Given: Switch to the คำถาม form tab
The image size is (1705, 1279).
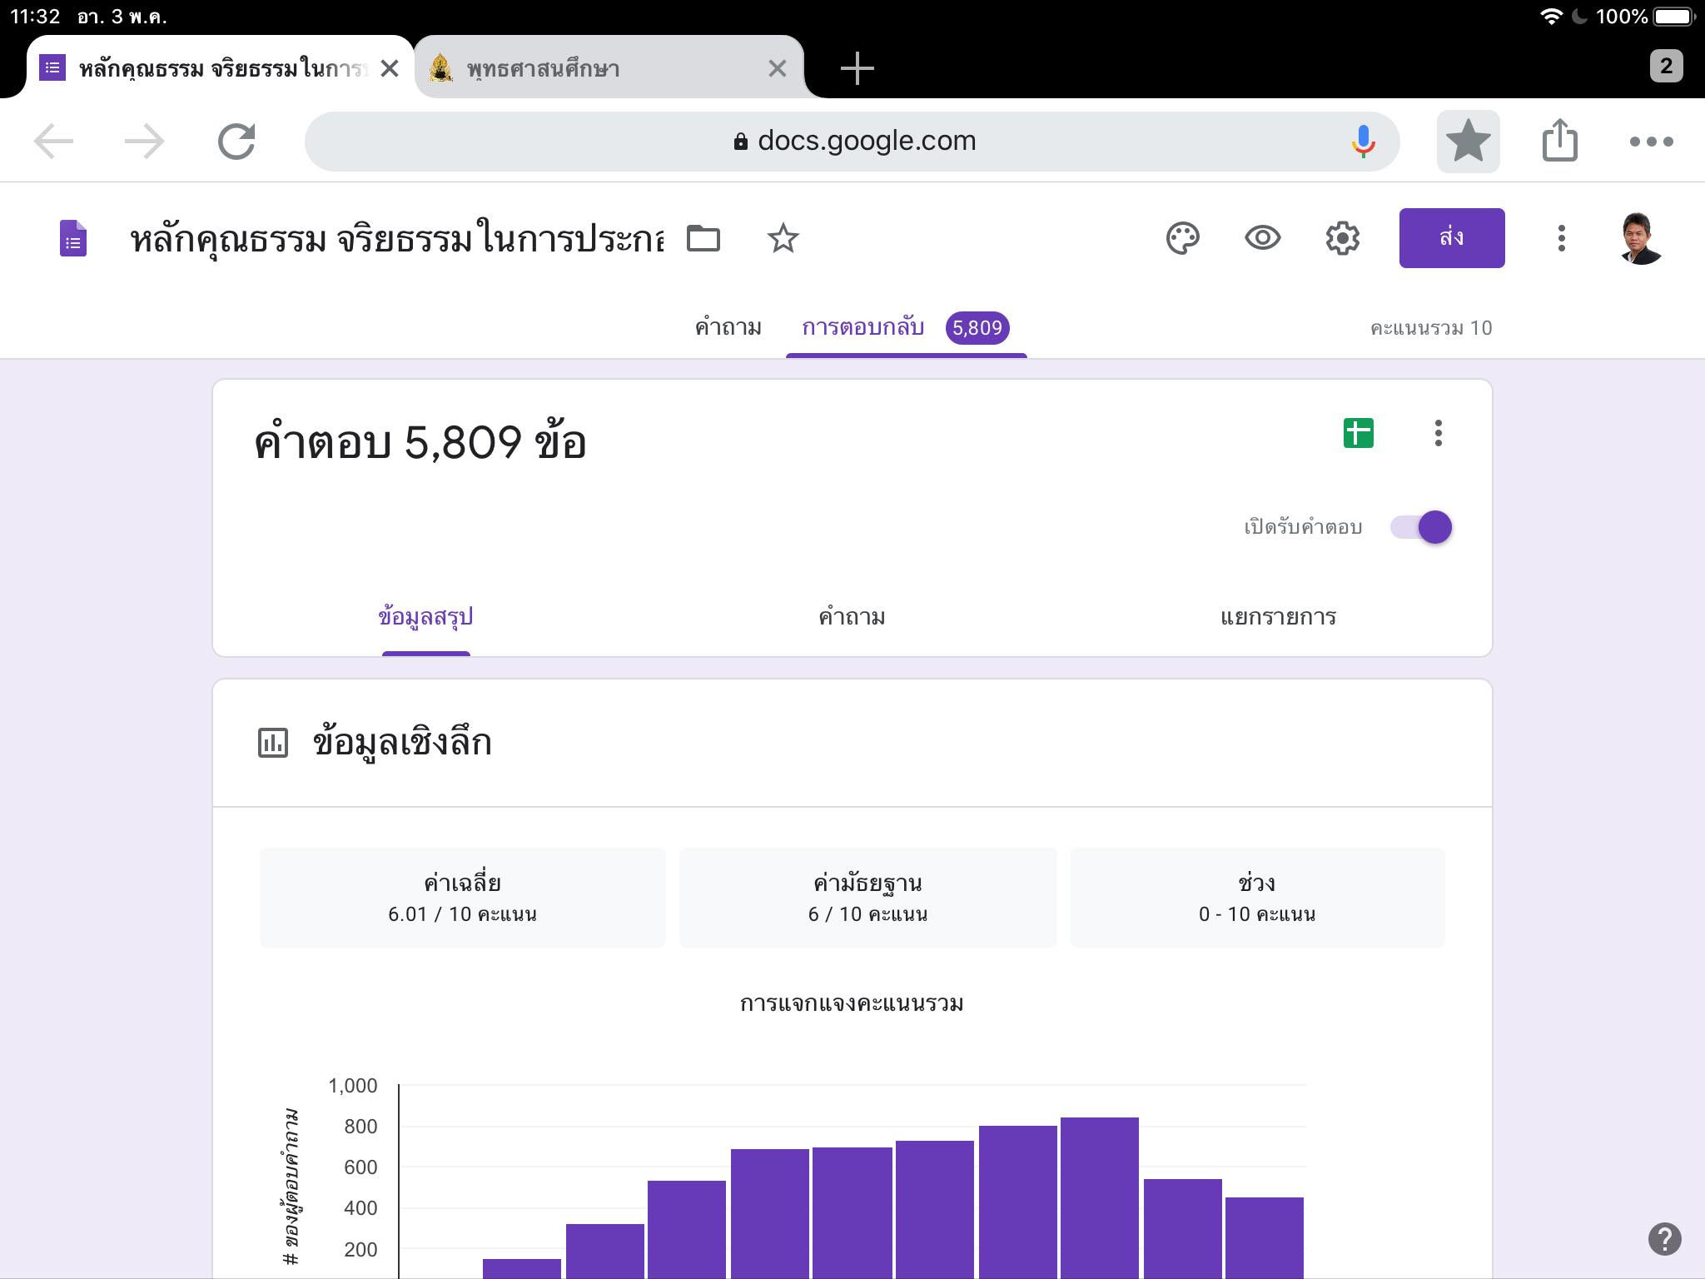Looking at the screenshot, I should coord(728,328).
